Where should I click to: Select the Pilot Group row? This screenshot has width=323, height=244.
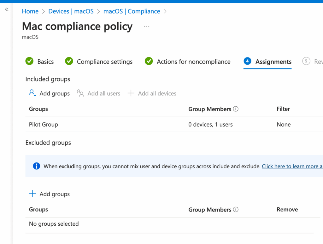pyautogui.click(x=43, y=124)
